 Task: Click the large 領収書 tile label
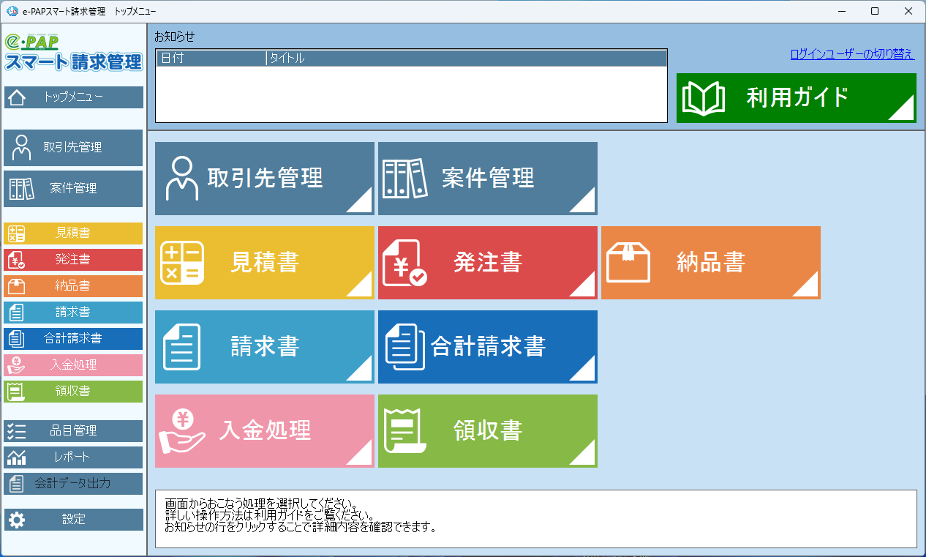pos(488,430)
